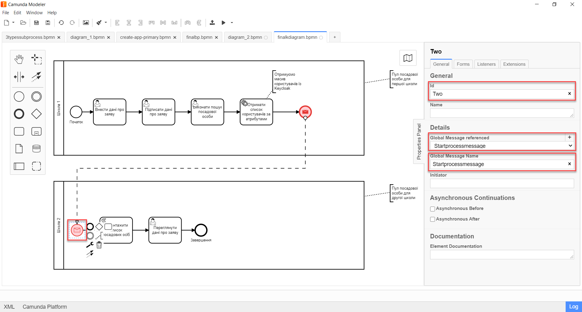Enable Asynchronous Before checkbox
Viewport: 582px width, 312px height.
[x=433, y=209]
